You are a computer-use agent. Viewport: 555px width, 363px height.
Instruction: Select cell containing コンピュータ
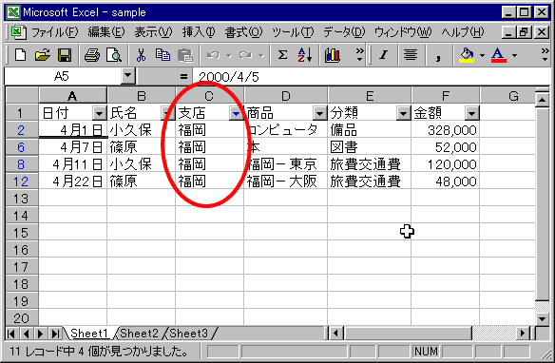(286, 130)
